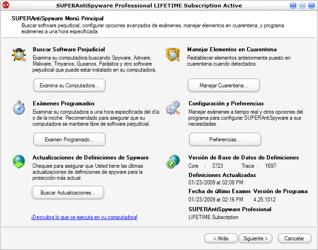Follow the Descubra lo que se ejecuta link
Viewport: 318px width, 250px height.
point(84,217)
